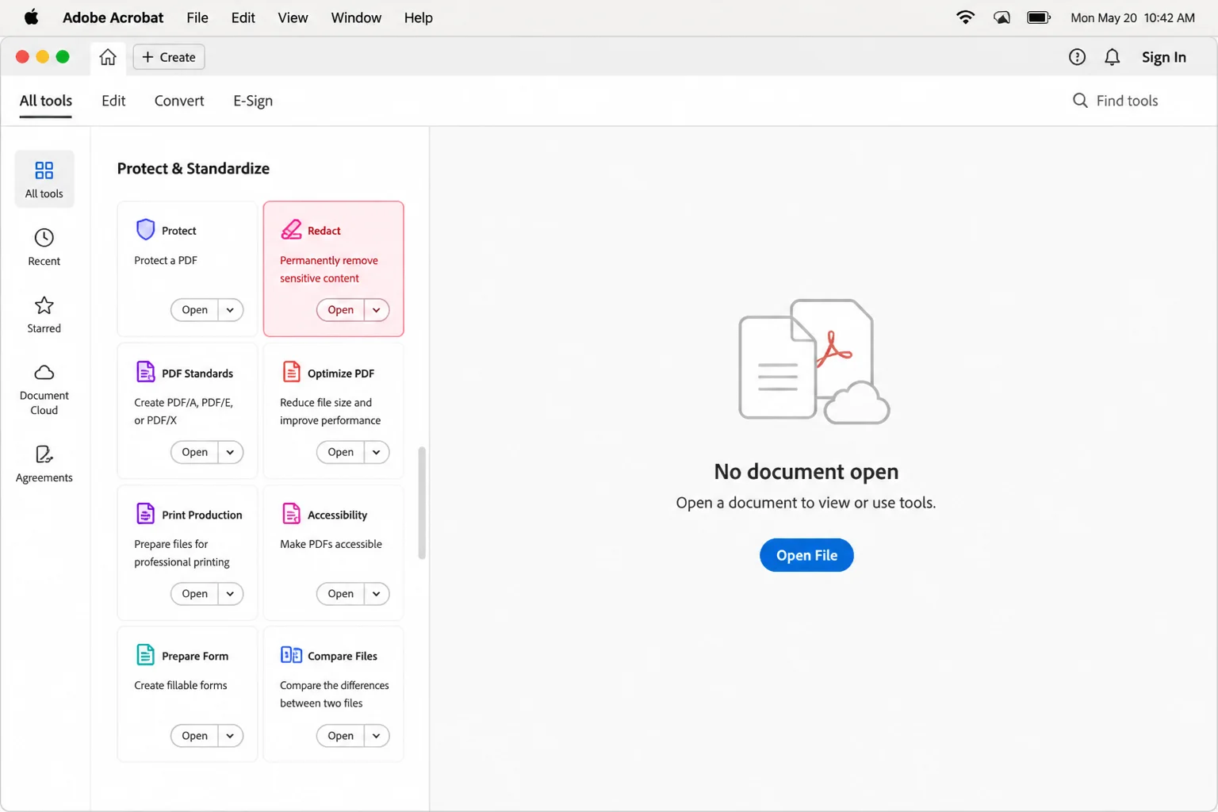Open the File menu
Screen dimensions: 1218x812
(x=197, y=17)
